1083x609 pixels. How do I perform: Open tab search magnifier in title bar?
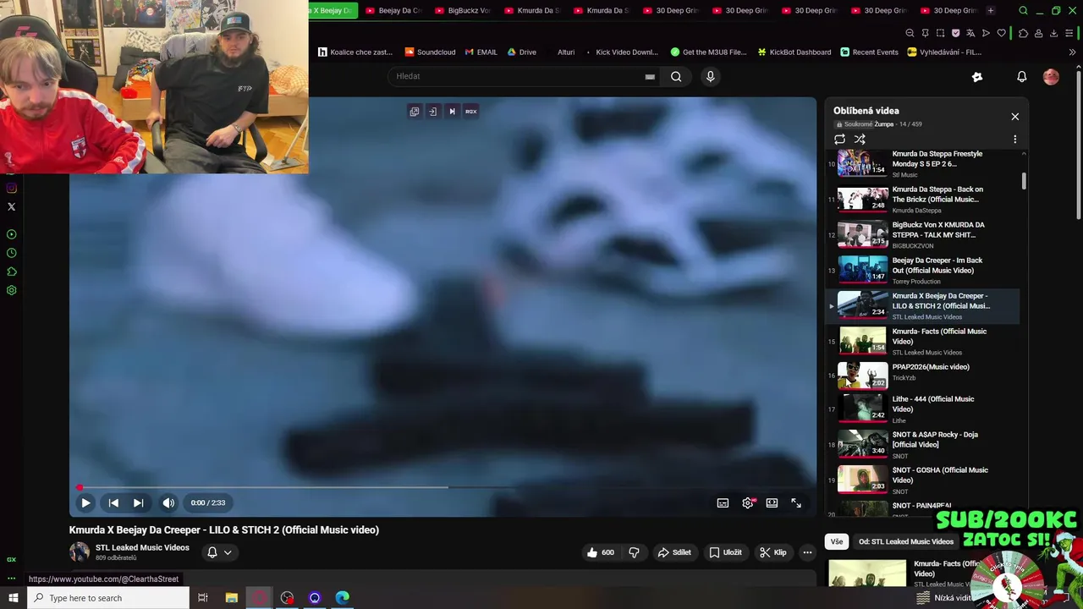(1023, 11)
